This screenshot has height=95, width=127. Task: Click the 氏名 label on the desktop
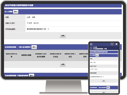click(x=7, y=17)
